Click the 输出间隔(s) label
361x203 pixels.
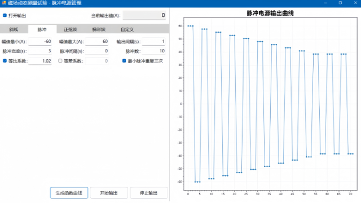pyautogui.click(x=128, y=42)
